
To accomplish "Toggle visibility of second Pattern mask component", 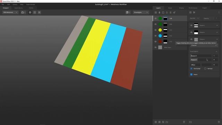I will tap(191, 32).
